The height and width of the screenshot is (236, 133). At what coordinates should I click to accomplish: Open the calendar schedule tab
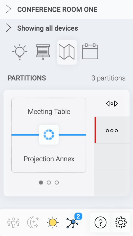(90, 51)
